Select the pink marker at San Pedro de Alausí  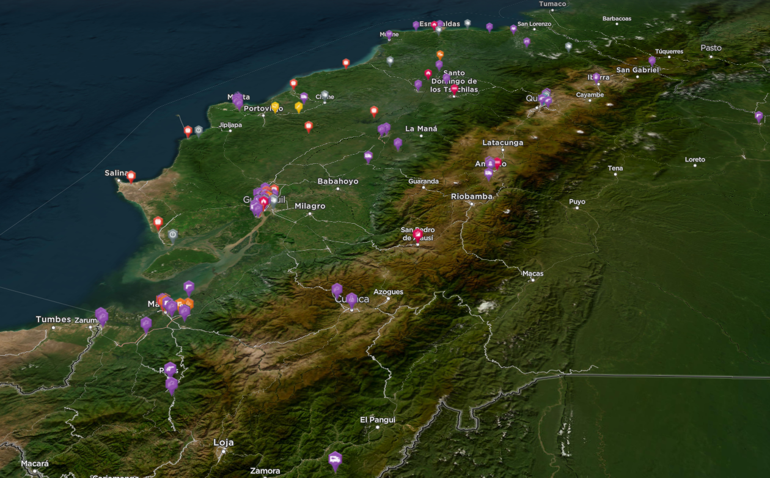point(417,234)
